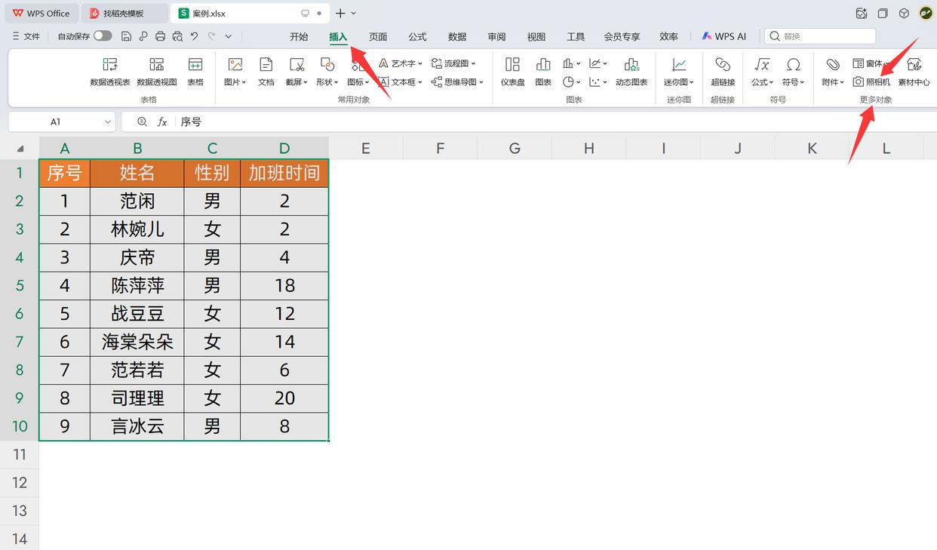937x550 pixels.
Task: Add a new tab with plus button
Action: (x=340, y=13)
